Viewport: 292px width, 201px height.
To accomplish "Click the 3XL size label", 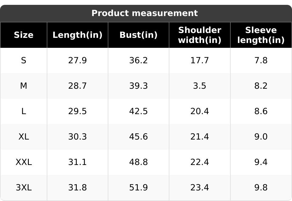I will tap(24, 188).
